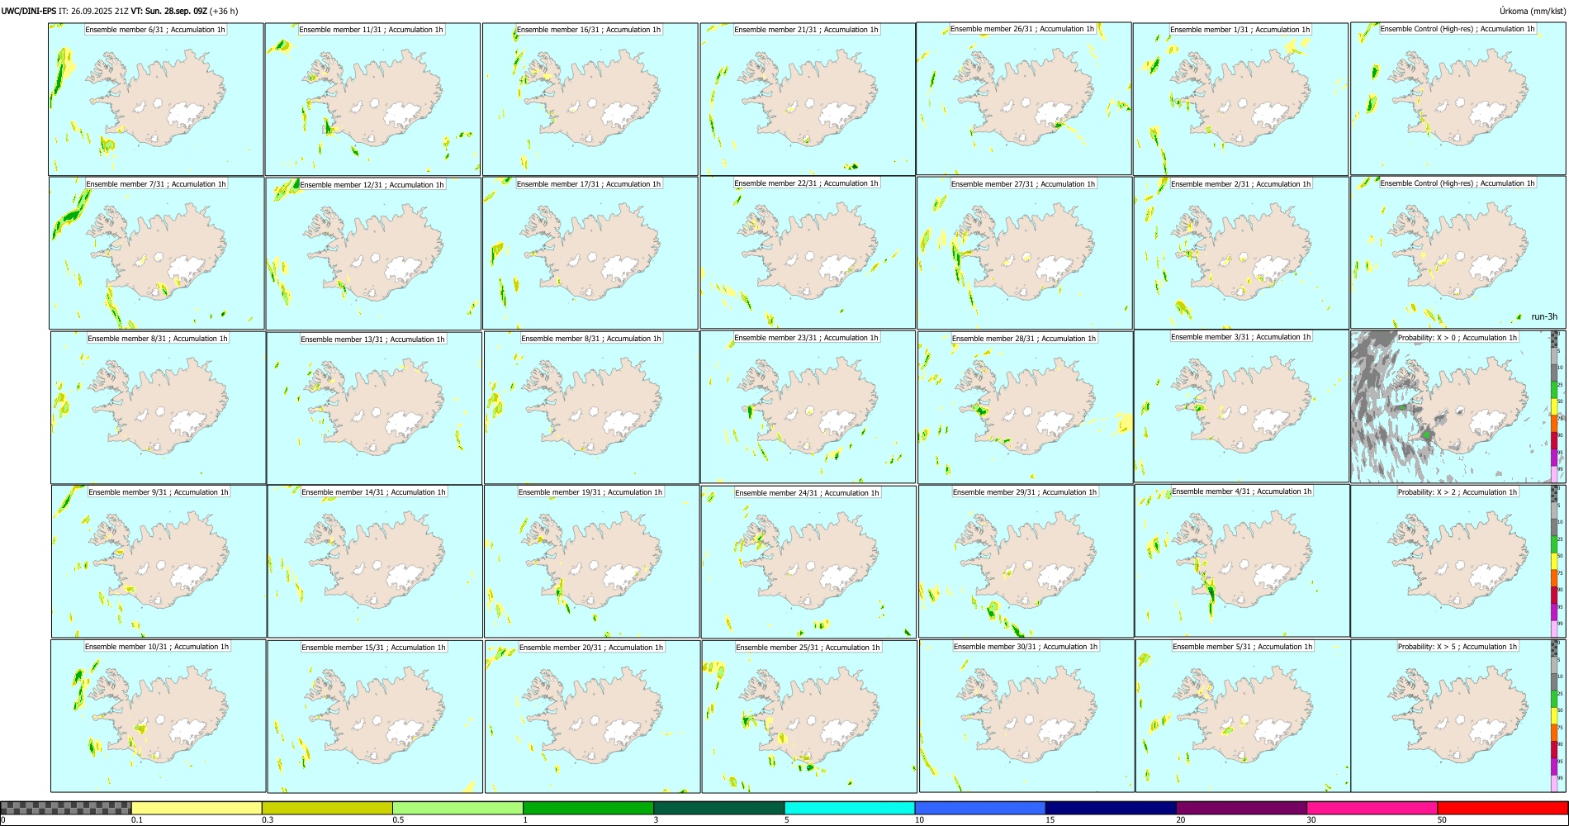
Task: Pick the red above-50 legend swatch
Action: click(1502, 808)
